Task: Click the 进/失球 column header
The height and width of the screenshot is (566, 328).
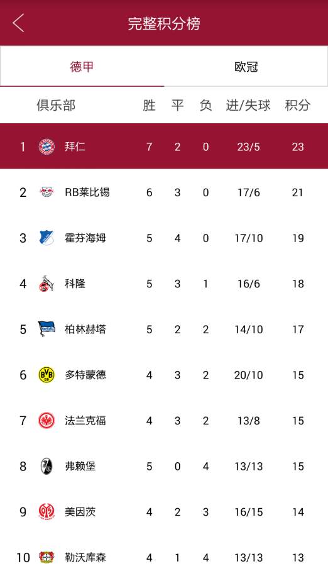Action: tap(248, 105)
